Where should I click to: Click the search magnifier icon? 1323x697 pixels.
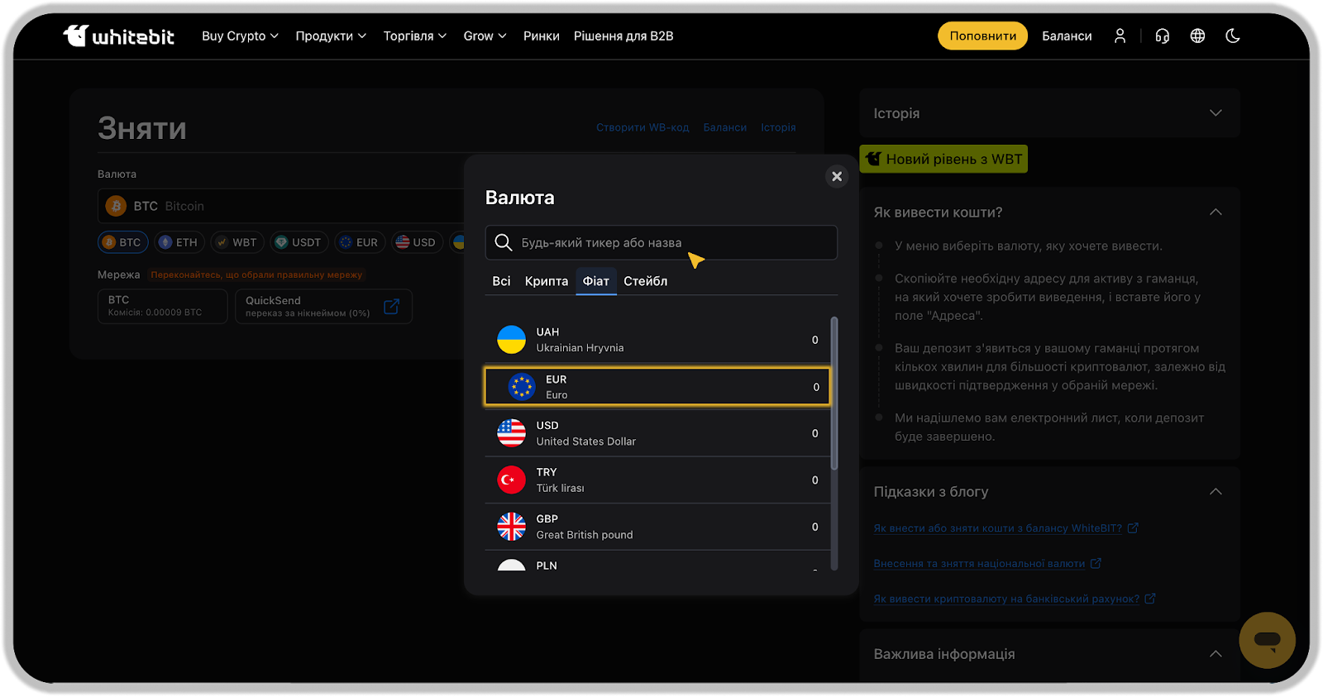[x=503, y=242]
